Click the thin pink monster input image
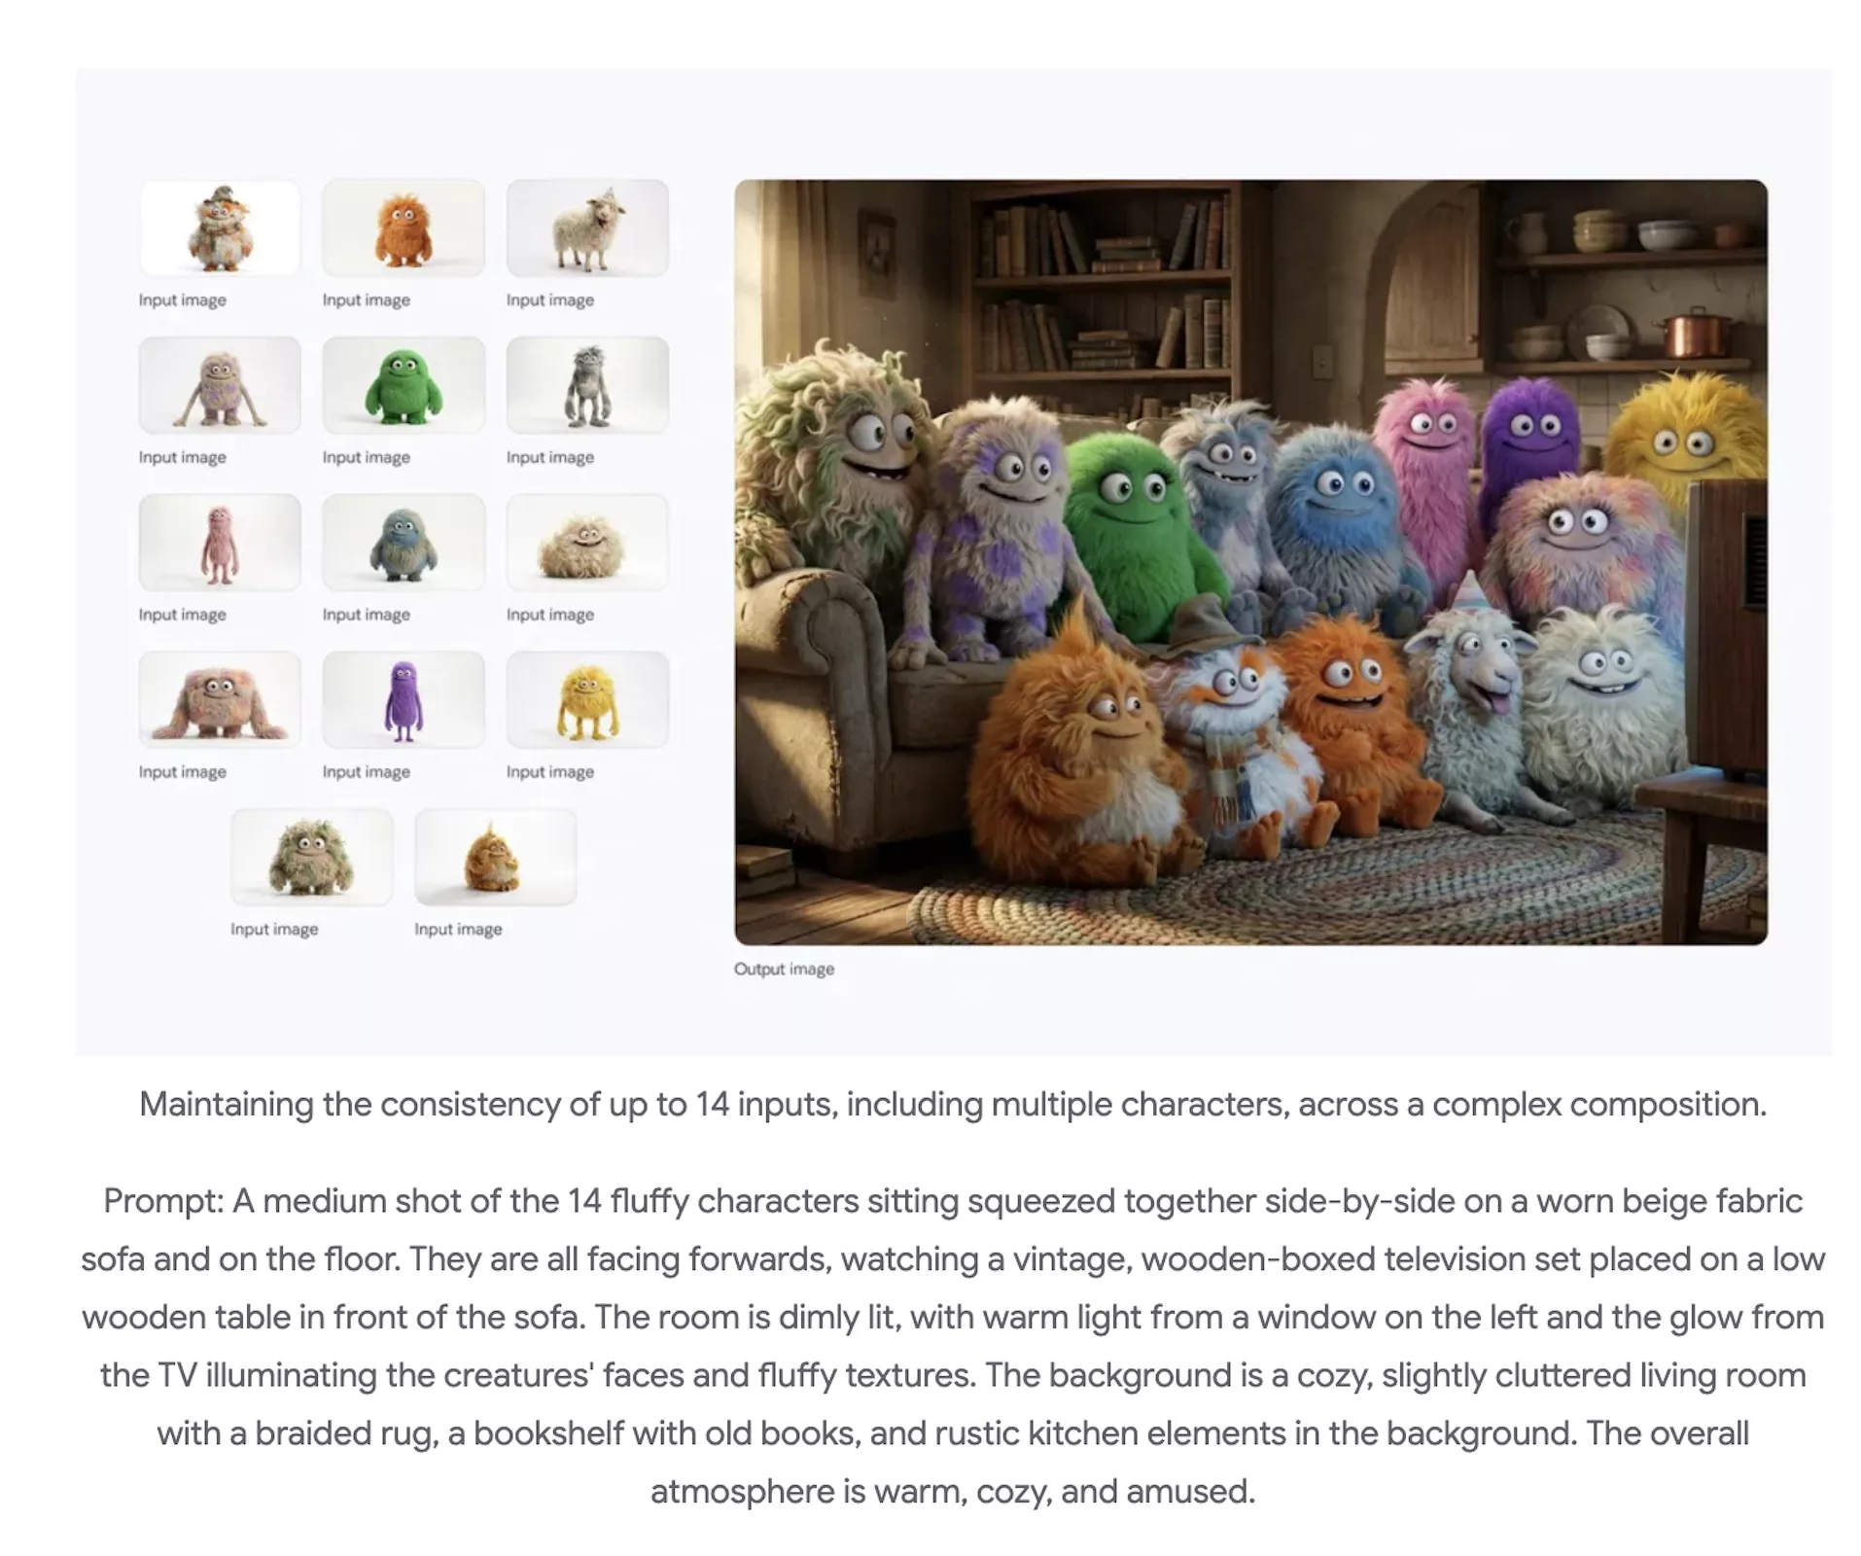 point(219,543)
